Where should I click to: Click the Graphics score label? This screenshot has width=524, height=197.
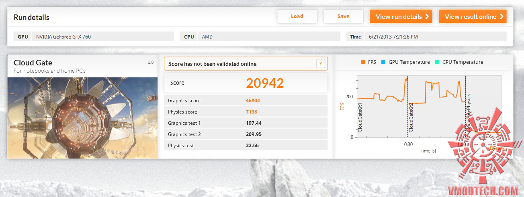tap(184, 101)
